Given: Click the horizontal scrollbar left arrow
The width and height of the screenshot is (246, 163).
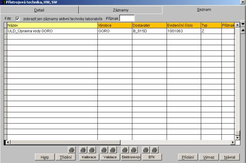Looking at the screenshot, I should coord(6,142).
